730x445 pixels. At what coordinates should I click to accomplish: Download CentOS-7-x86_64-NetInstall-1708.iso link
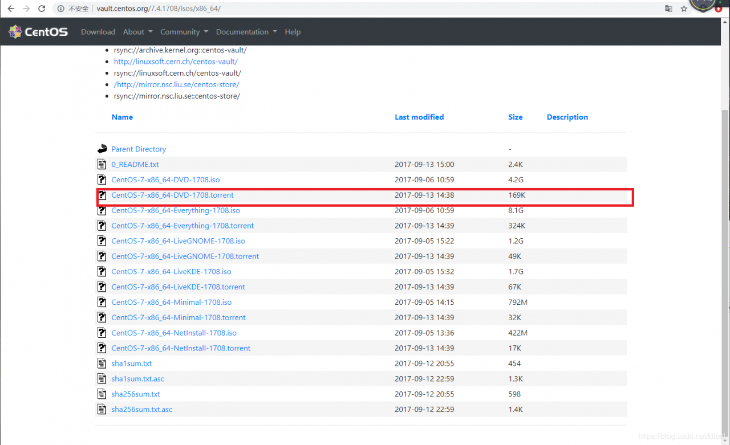click(x=174, y=333)
